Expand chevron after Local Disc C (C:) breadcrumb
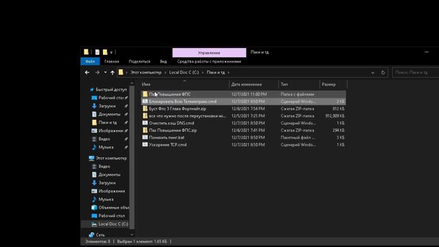 click(203, 73)
